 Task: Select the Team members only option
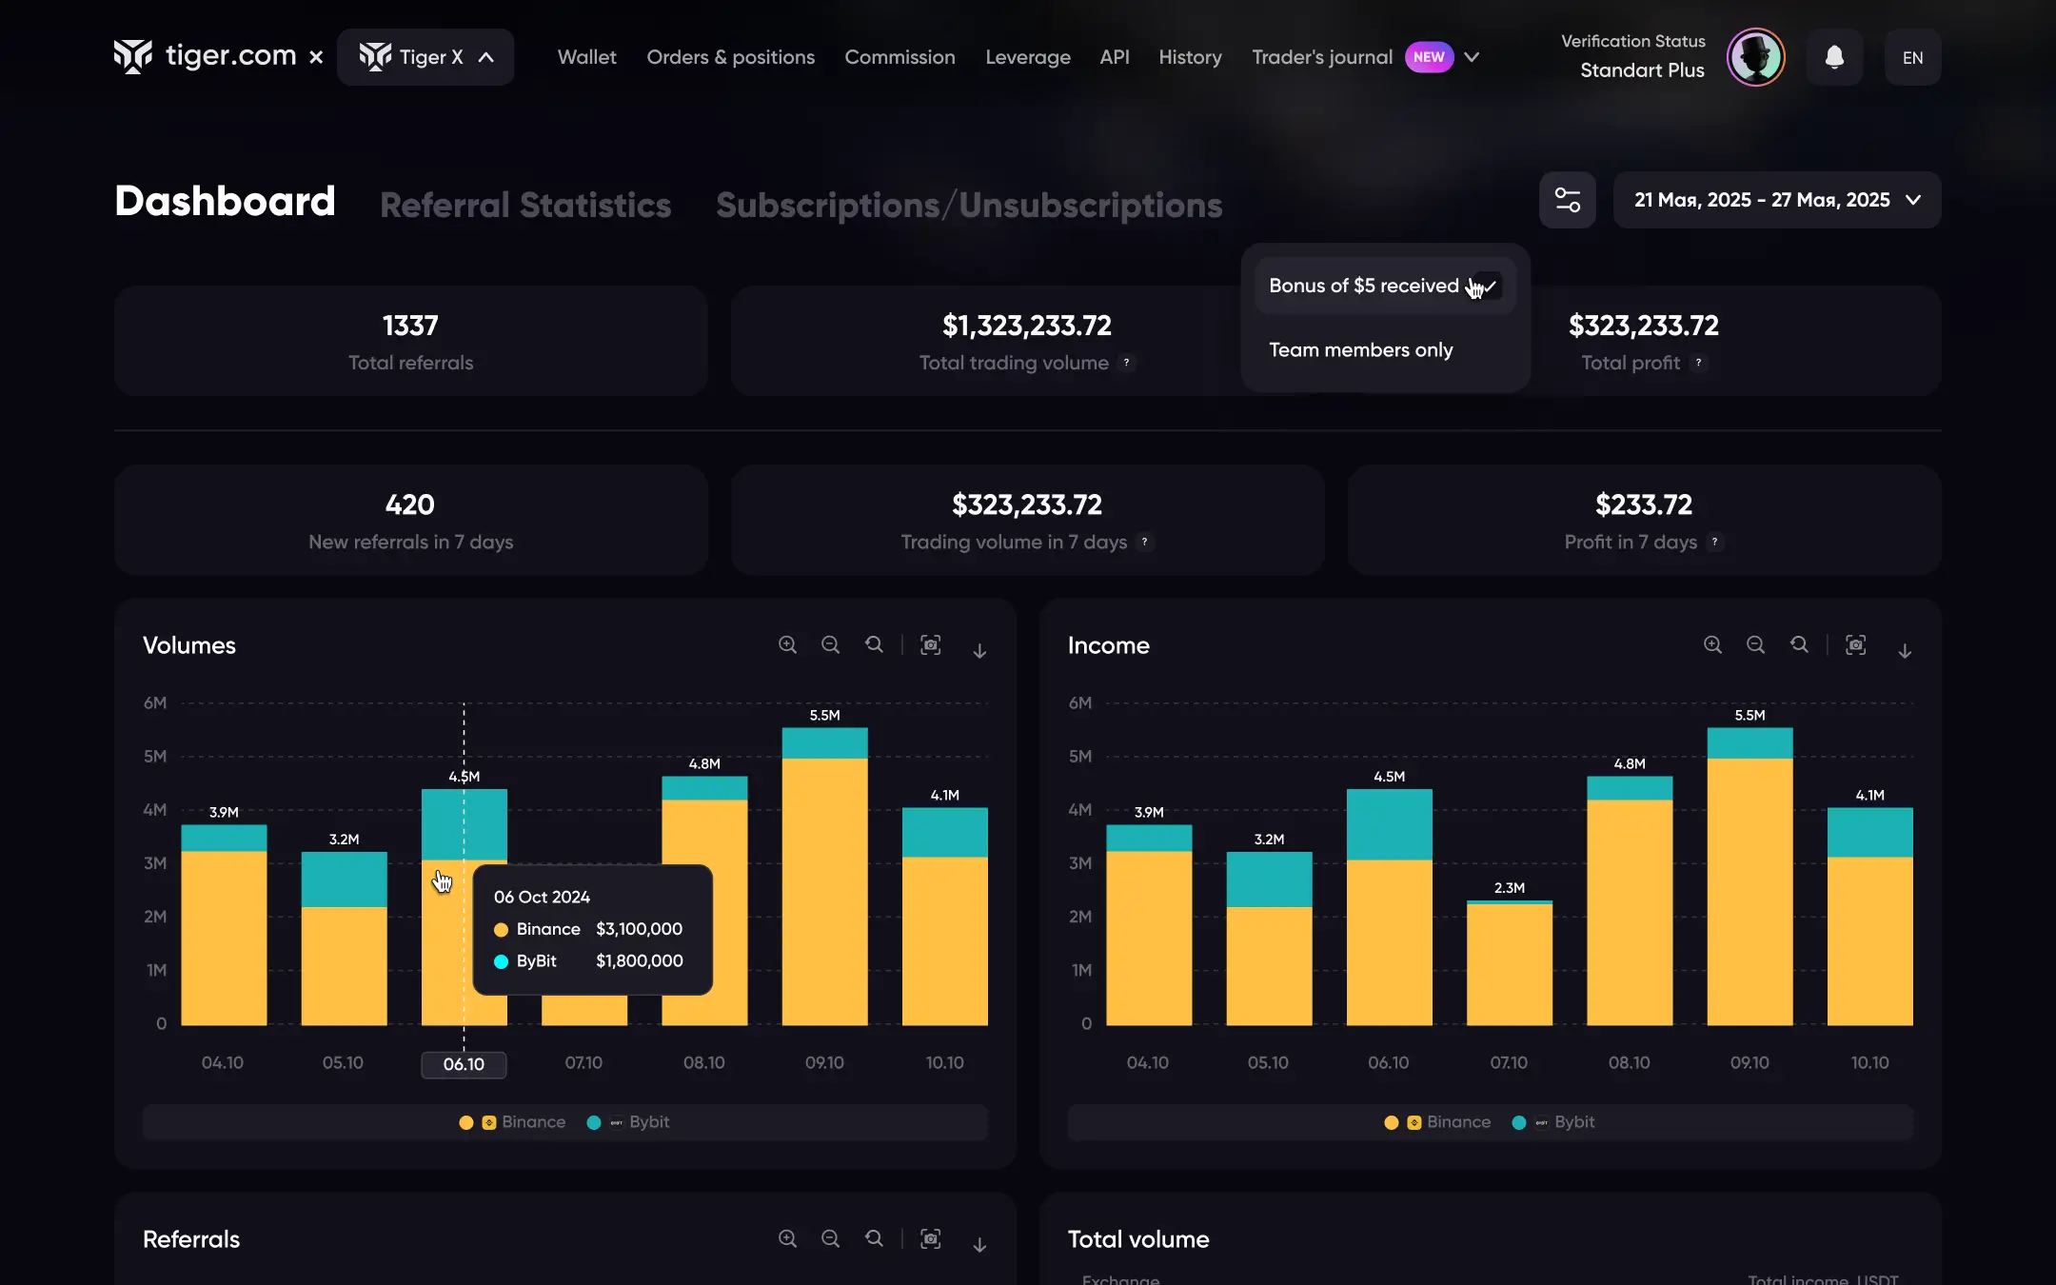pyautogui.click(x=1360, y=350)
